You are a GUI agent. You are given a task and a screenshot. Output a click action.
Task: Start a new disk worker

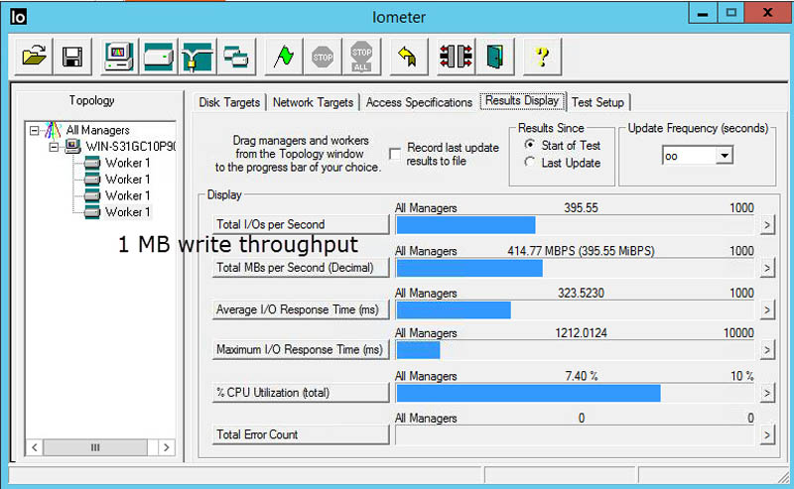(x=159, y=57)
